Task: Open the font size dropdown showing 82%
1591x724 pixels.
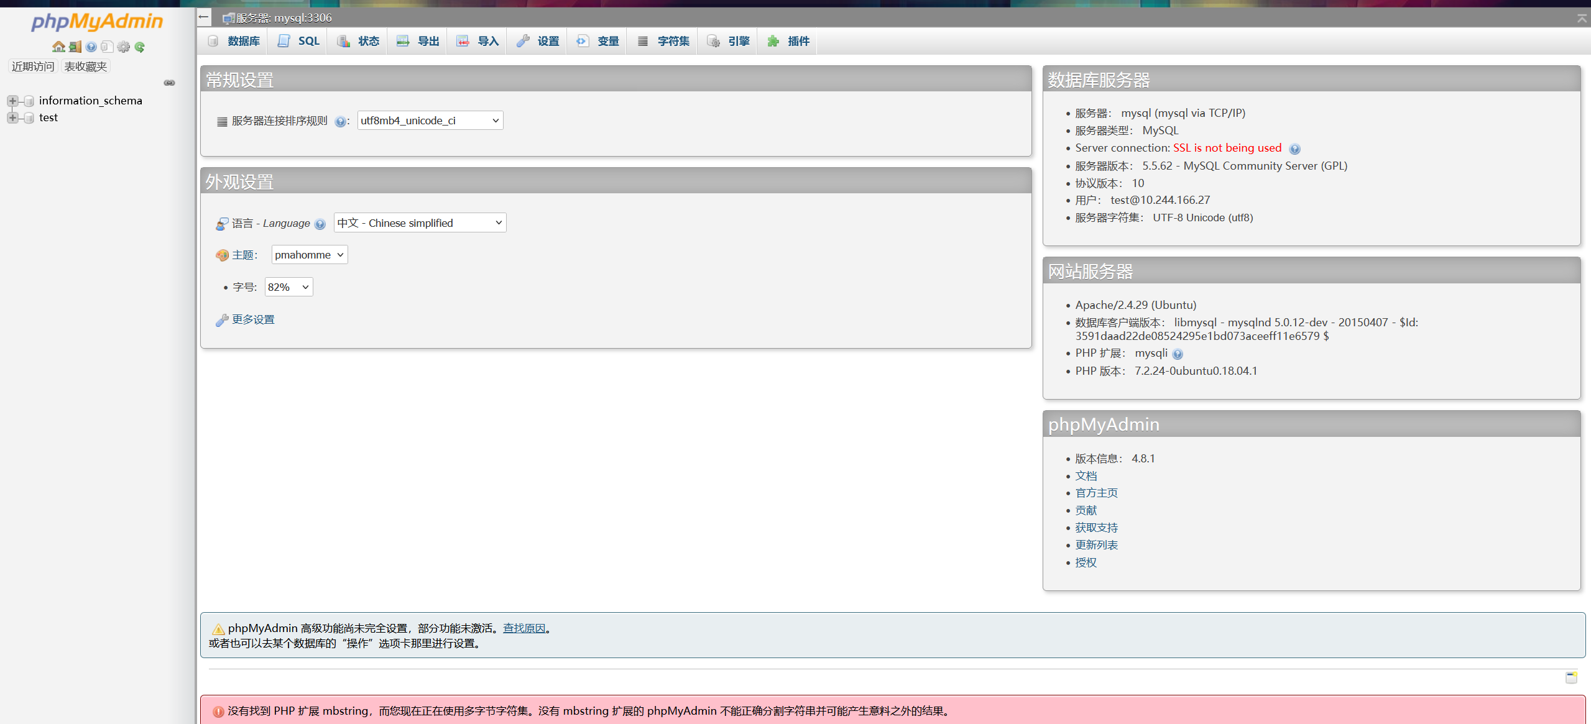Action: [288, 287]
